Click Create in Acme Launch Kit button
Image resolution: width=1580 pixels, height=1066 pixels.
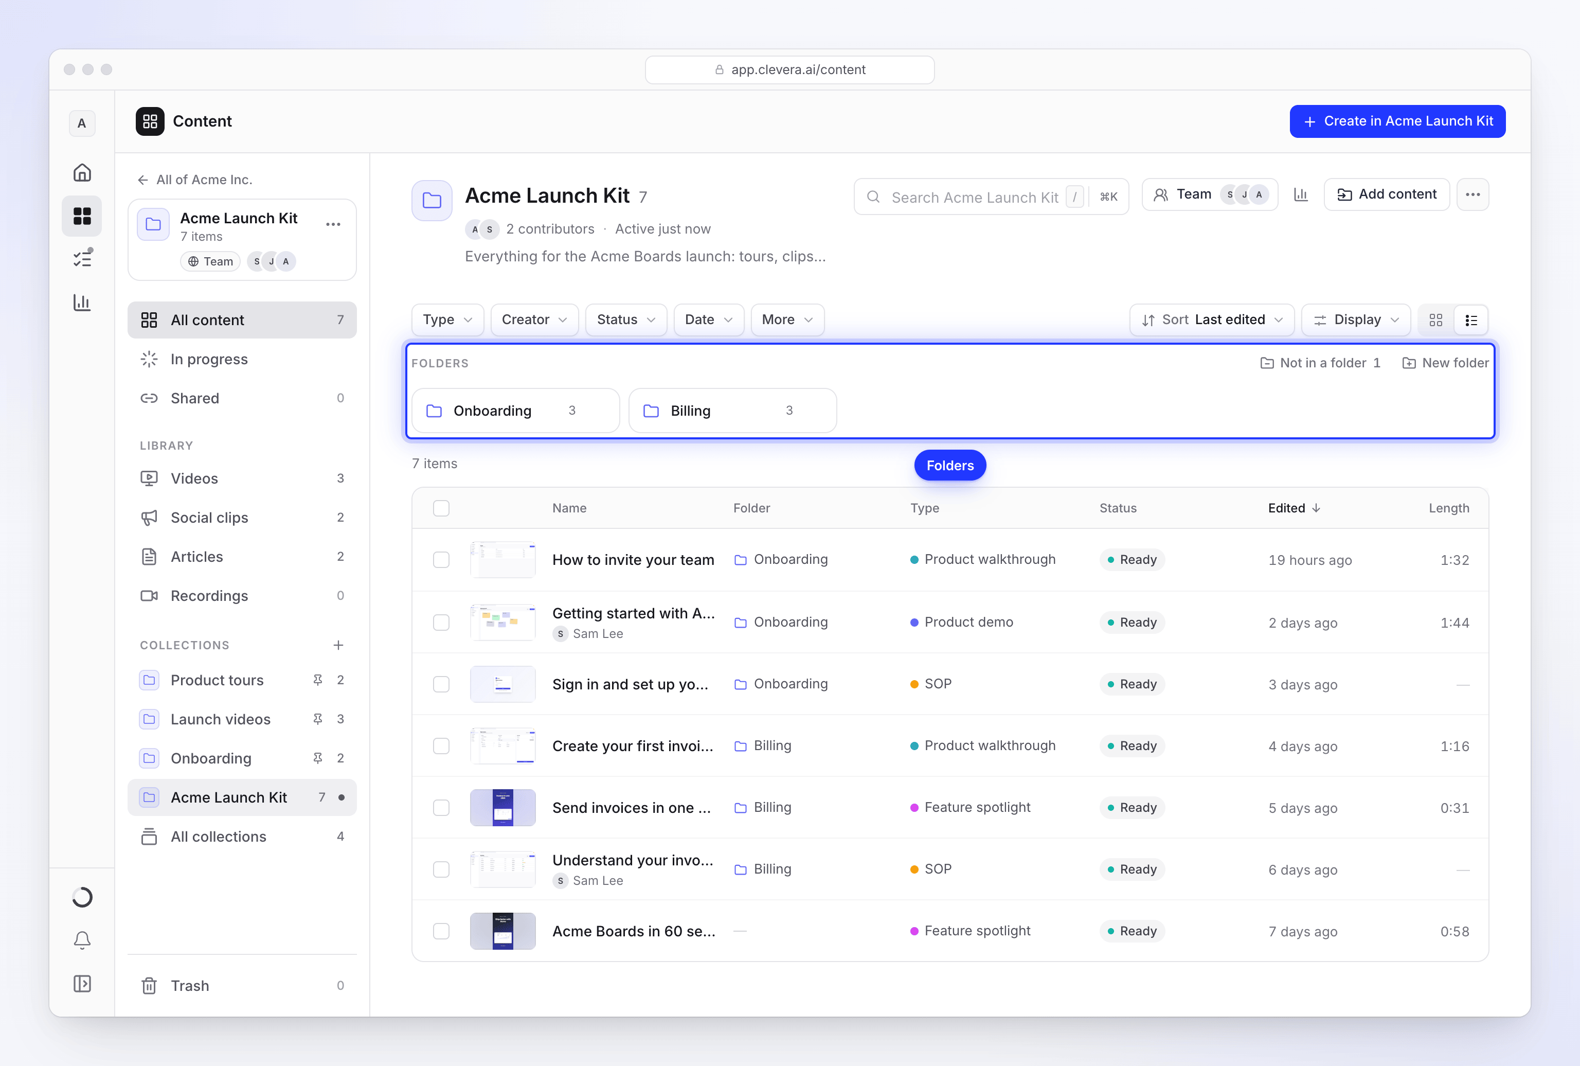pyautogui.click(x=1397, y=122)
